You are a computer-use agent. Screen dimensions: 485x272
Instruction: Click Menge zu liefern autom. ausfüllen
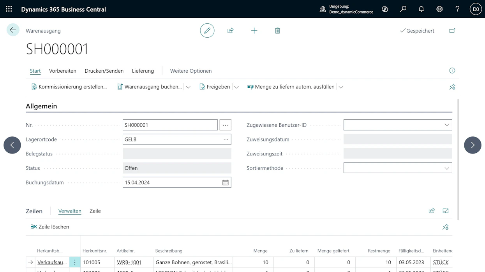[291, 87]
